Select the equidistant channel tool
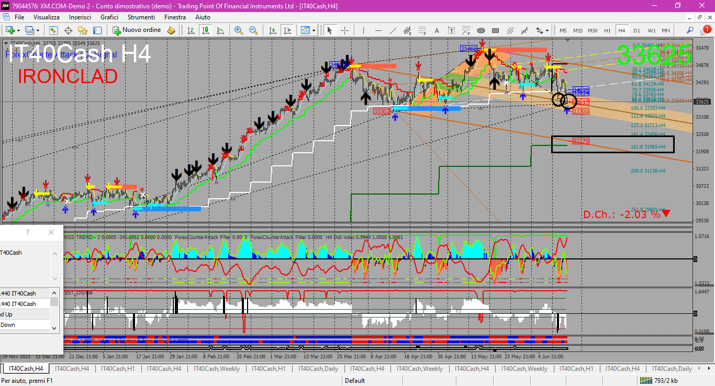Viewport: 715px width, 386px height. (x=408, y=30)
